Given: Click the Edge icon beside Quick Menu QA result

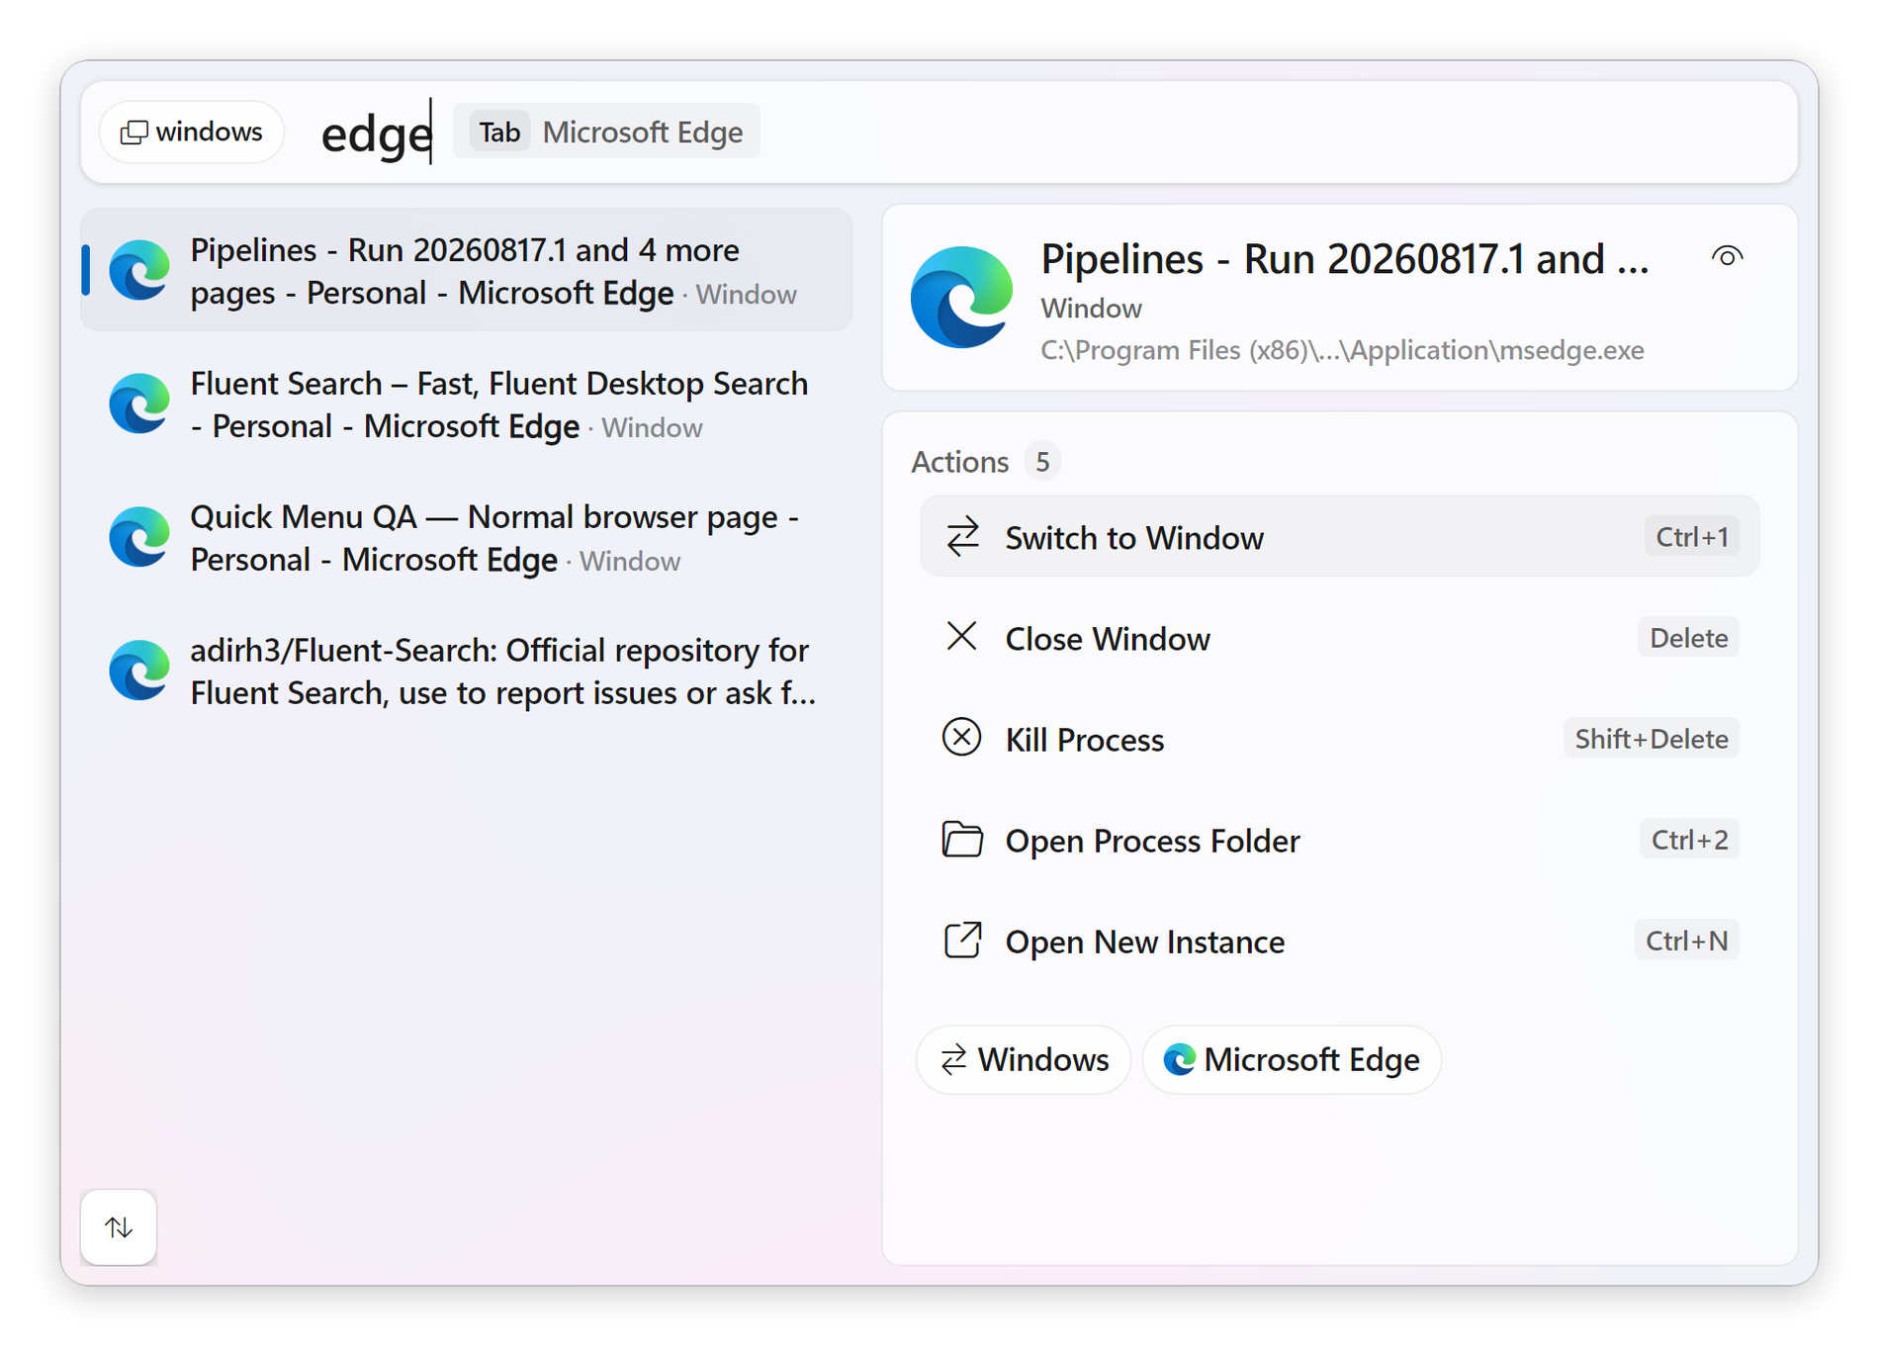Looking at the screenshot, I should point(139,537).
